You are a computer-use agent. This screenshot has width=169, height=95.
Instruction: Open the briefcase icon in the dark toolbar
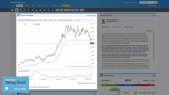12,10
